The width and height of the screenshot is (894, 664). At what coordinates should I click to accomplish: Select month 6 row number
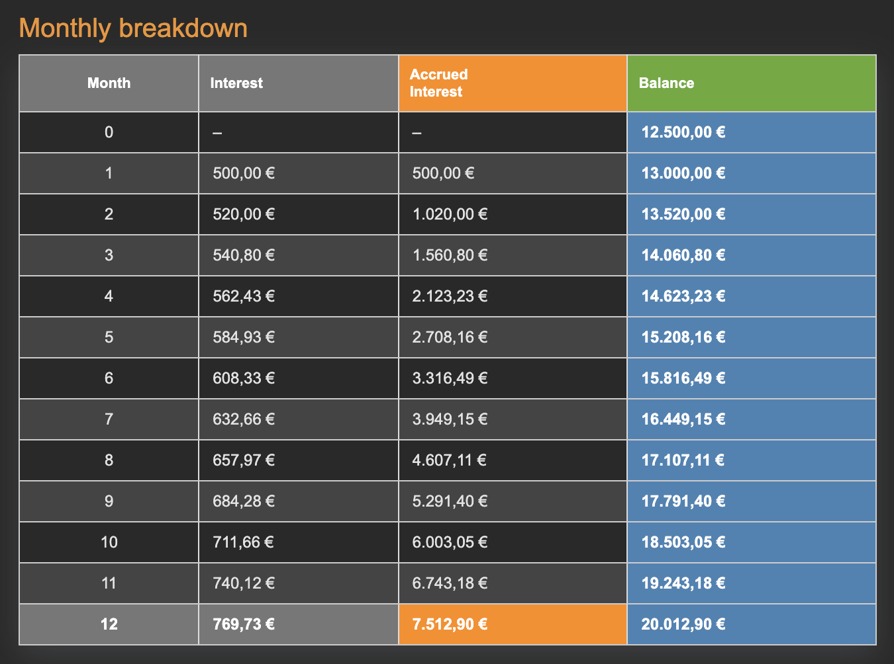[109, 378]
